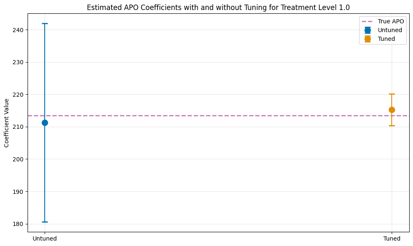Click the upper cap of Tuned error bar
The height and width of the screenshot is (246, 413).
click(392, 94)
